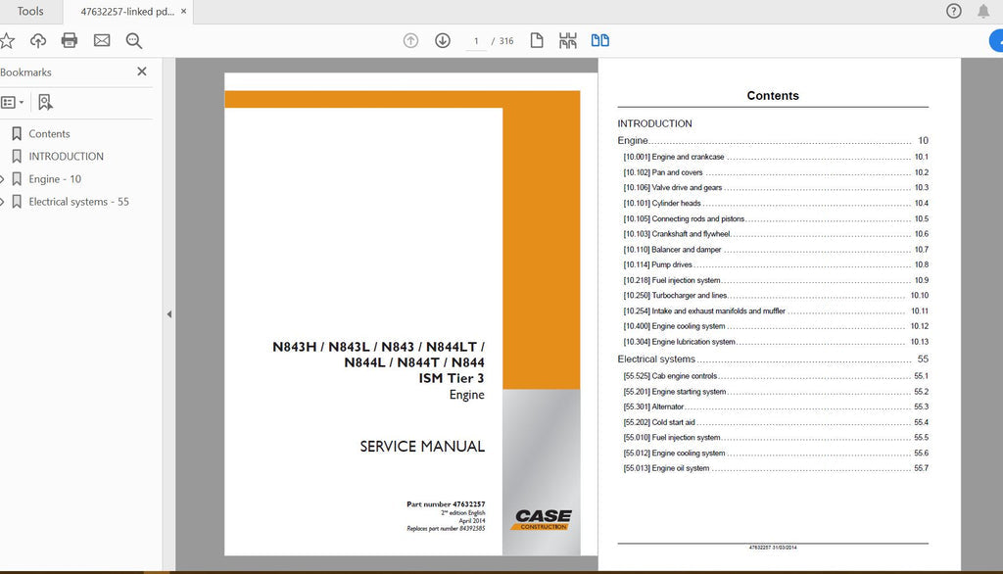1003x574 pixels.
Task: Open notifications bell icon
Action: coord(983,11)
